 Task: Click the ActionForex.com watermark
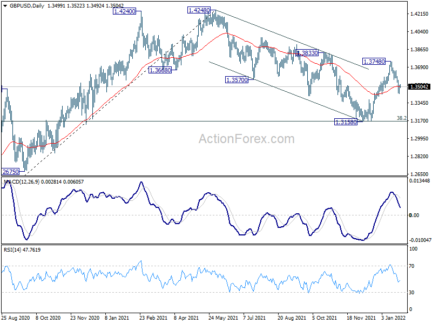coord(247,139)
